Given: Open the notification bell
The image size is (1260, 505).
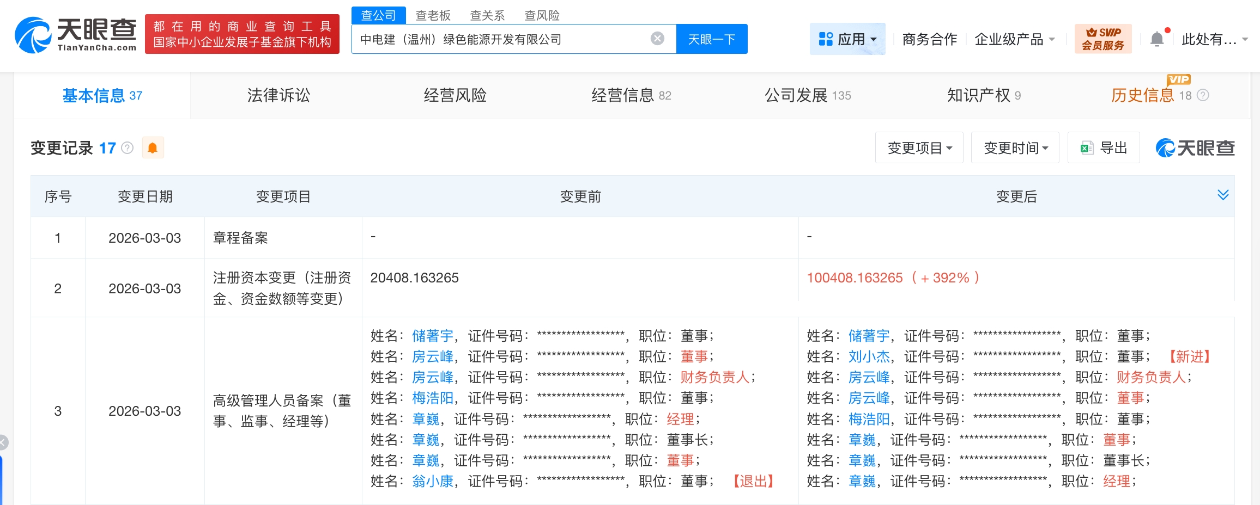Looking at the screenshot, I should tap(1156, 39).
